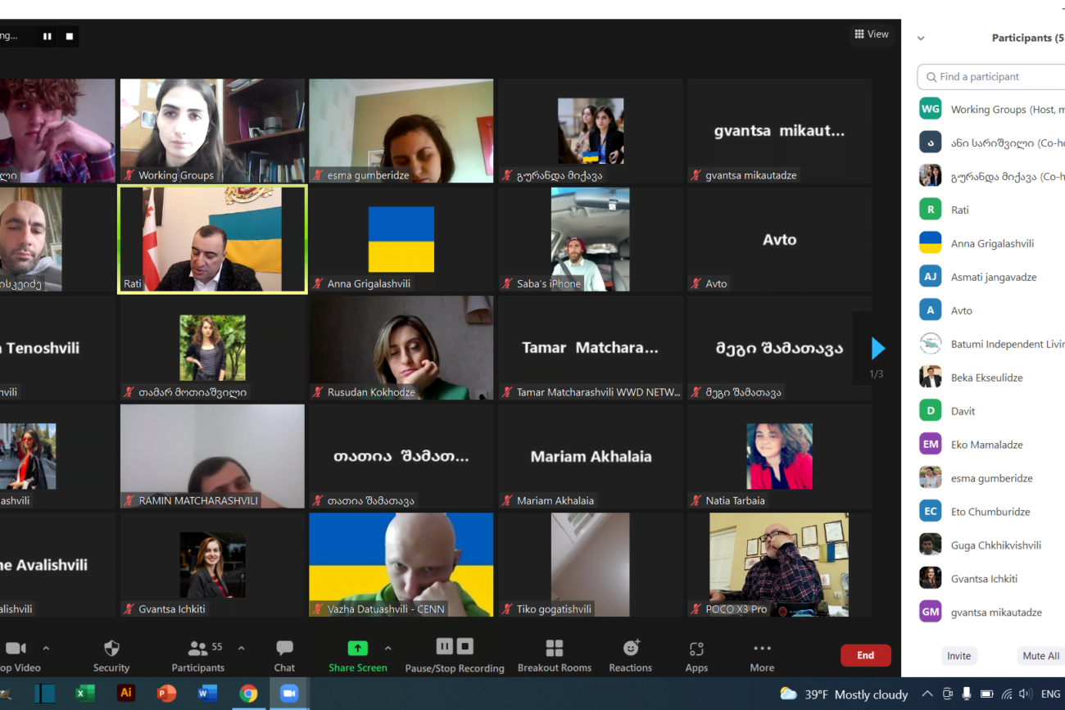Go to next page of video gallery
Image resolution: width=1065 pixels, height=710 pixels.
877,349
